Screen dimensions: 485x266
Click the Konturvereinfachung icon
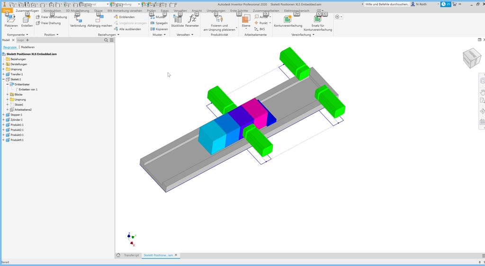287,19
